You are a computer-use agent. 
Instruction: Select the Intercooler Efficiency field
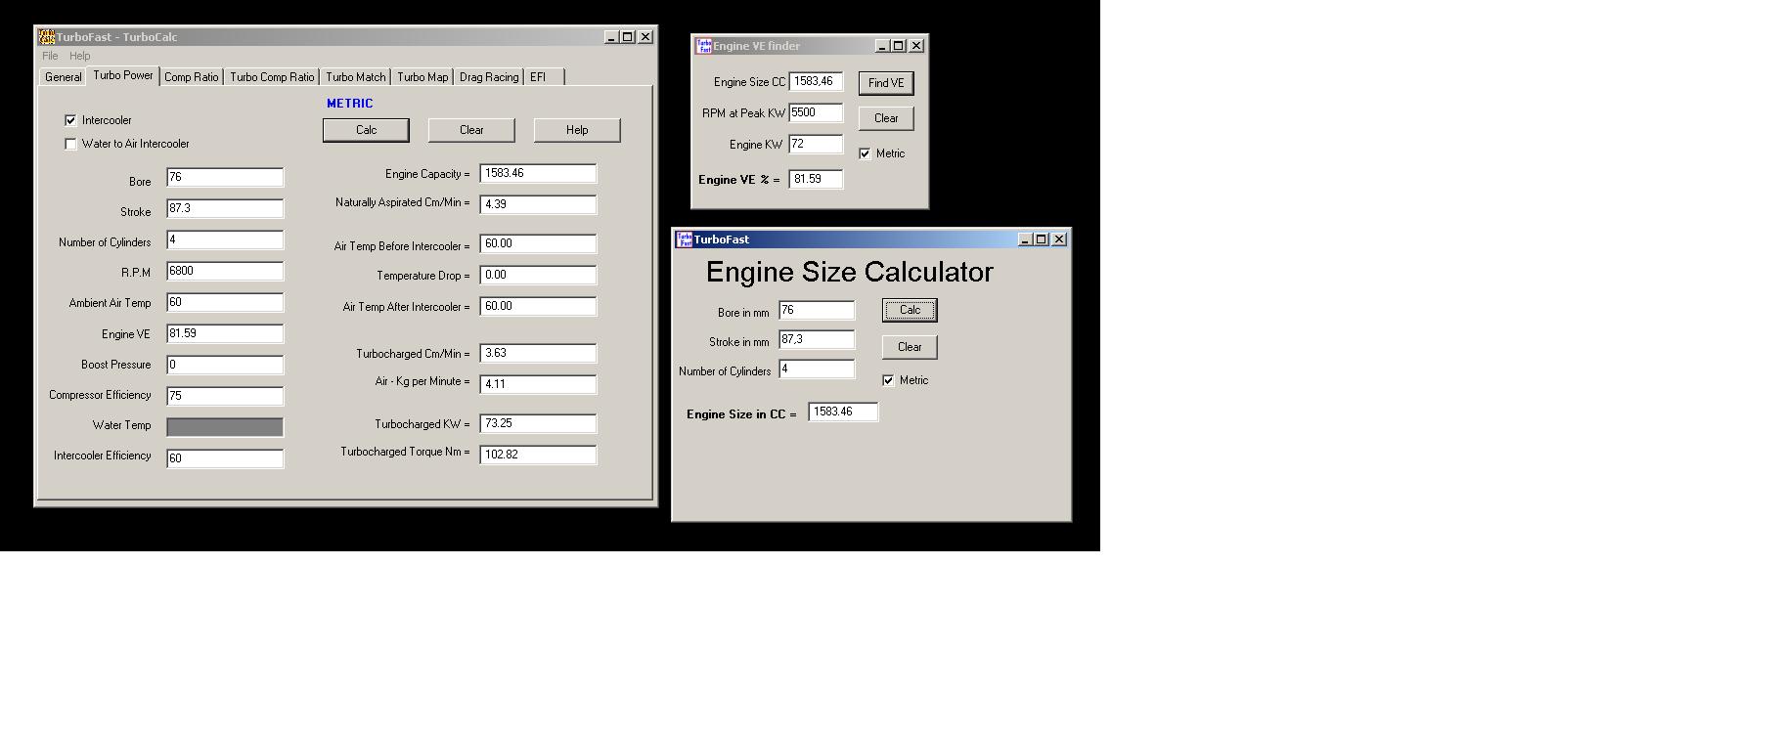pyautogui.click(x=225, y=458)
